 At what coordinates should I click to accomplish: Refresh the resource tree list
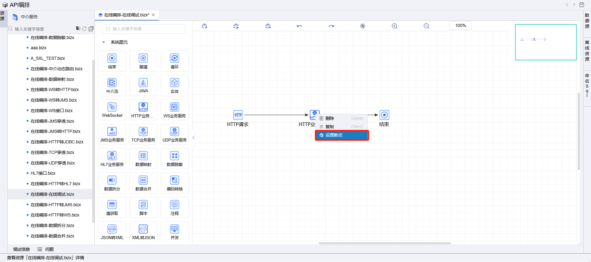(84, 29)
